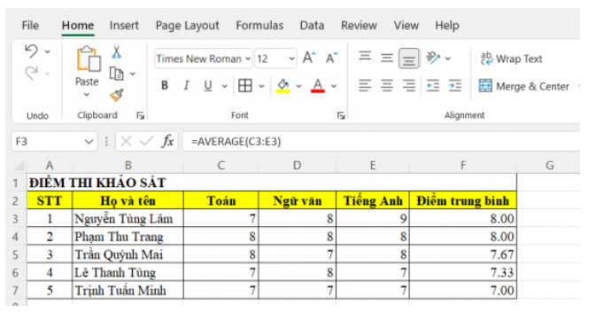Cancel formula entry with X icon

point(126,142)
